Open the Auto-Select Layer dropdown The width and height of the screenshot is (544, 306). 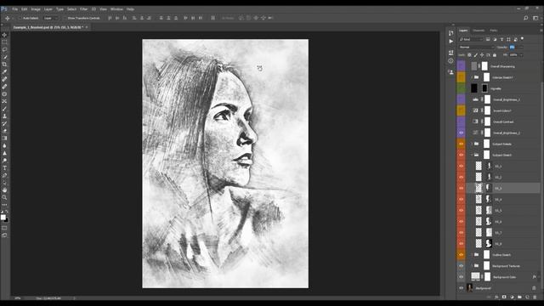50,18
